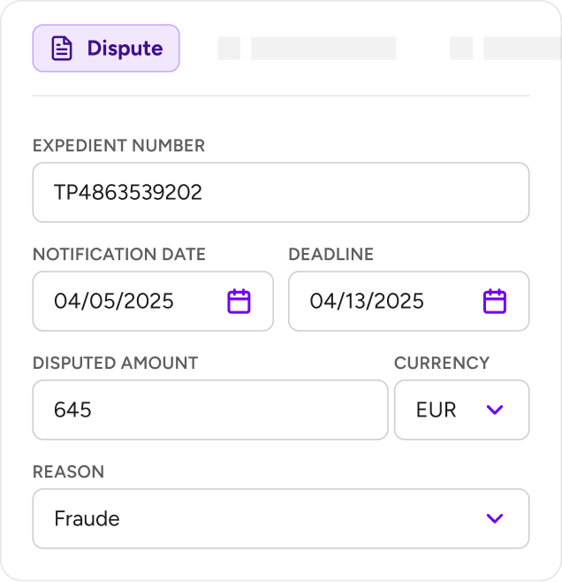
Task: Expand currency list via purple chevron
Action: [x=495, y=410]
